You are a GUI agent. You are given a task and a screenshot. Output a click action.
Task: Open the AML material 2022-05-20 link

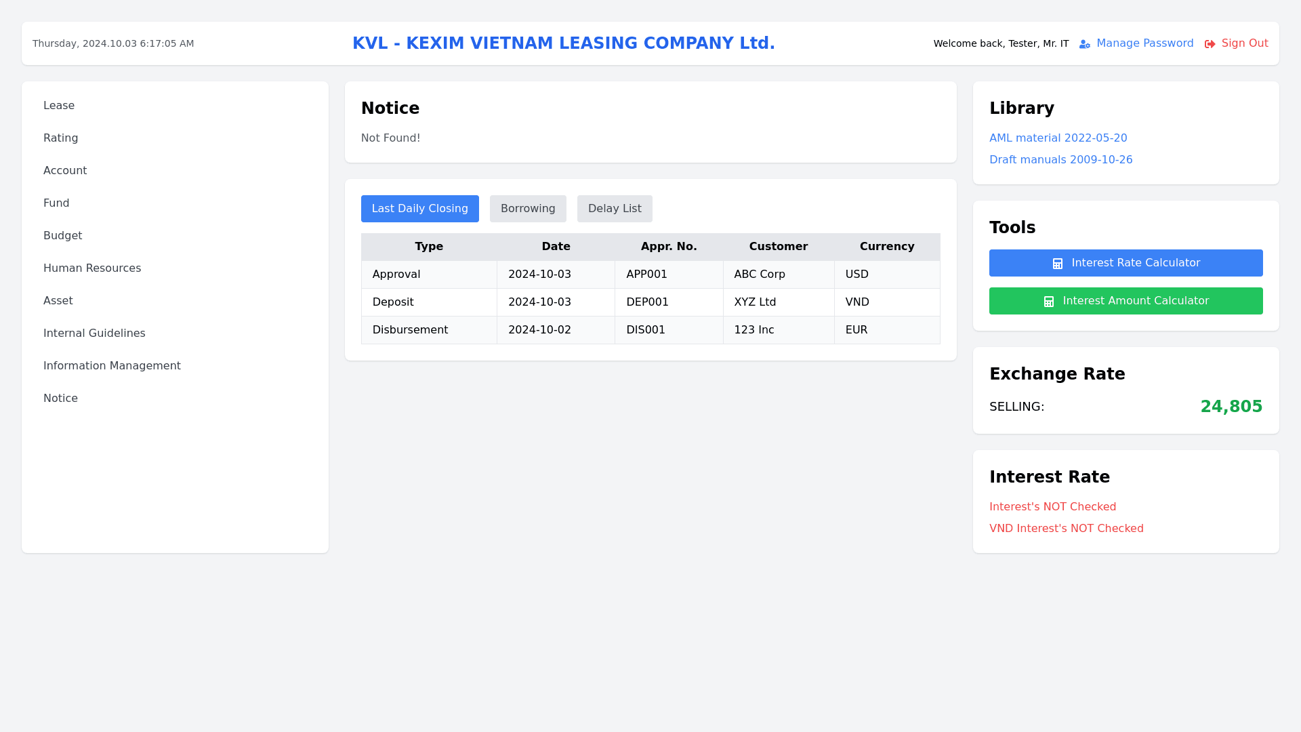pyautogui.click(x=1058, y=138)
